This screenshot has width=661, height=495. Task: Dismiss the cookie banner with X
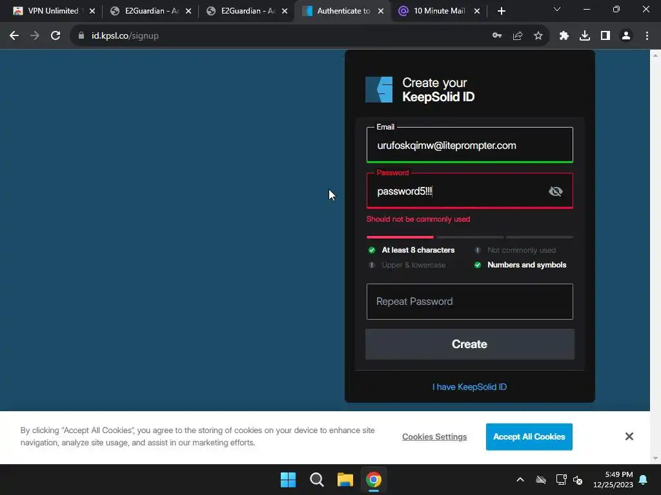click(629, 436)
